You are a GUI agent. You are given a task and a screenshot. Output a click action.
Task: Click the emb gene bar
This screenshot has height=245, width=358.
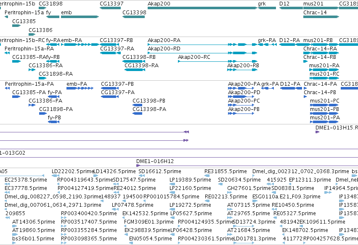pos(80,17)
